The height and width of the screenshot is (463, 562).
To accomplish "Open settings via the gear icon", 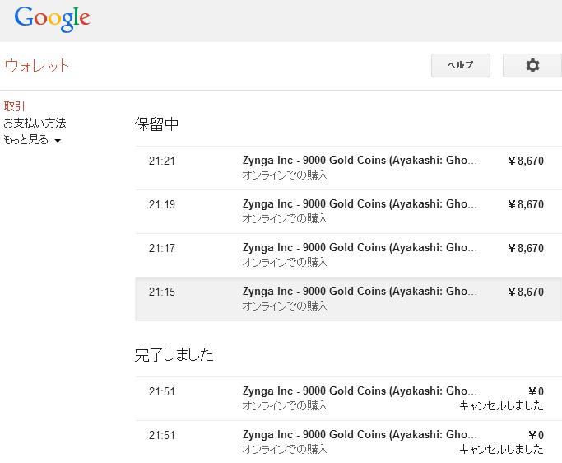I will (532, 65).
